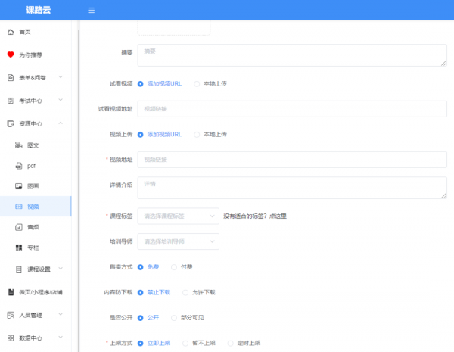Expand 课程设置 submenu chevron
The image size is (454, 352).
click(x=61, y=269)
